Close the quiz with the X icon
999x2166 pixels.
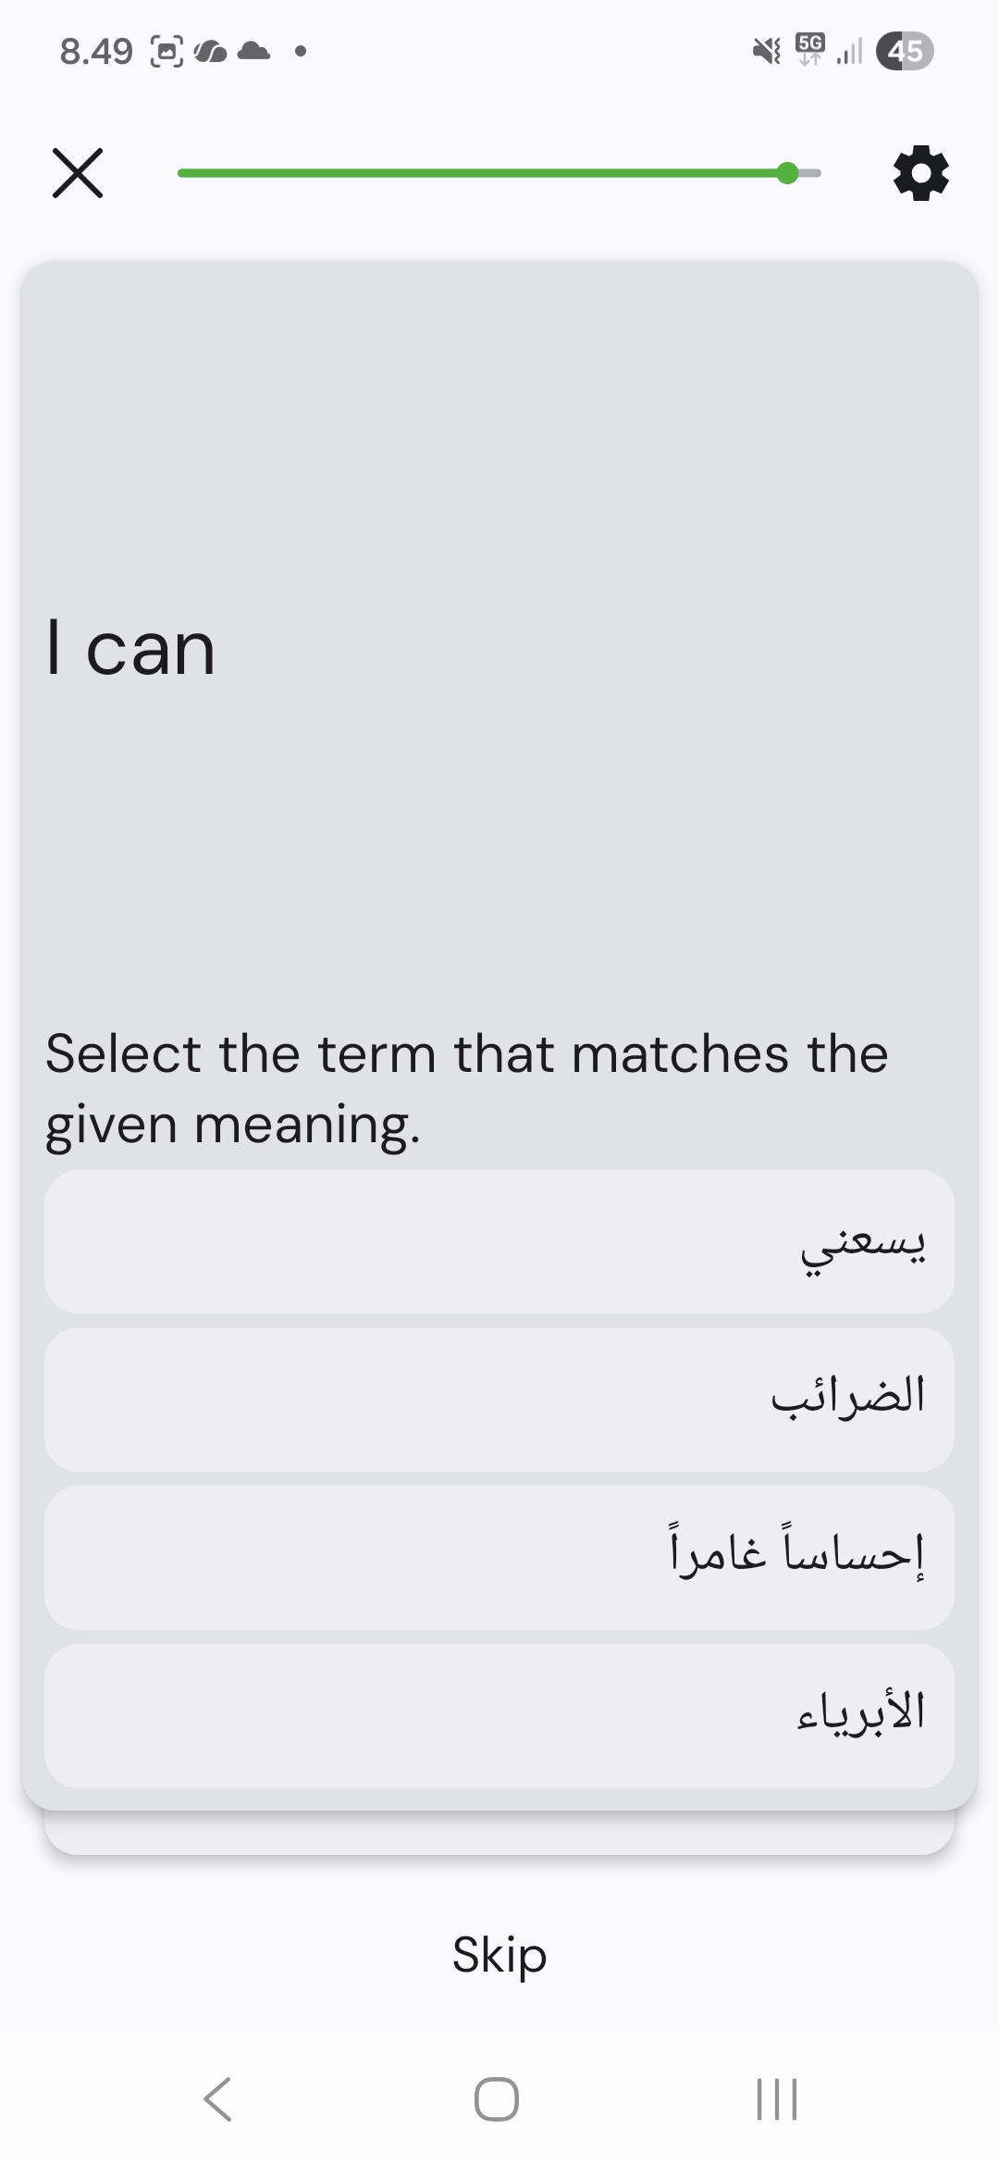pyautogui.click(x=78, y=173)
